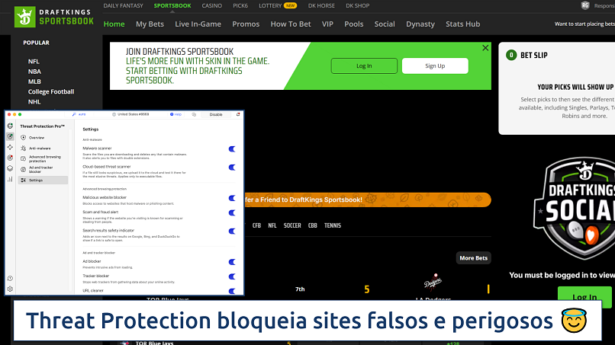The width and height of the screenshot is (615, 345).
Task: Open the Casino tab in the top bar
Action: (x=211, y=5)
